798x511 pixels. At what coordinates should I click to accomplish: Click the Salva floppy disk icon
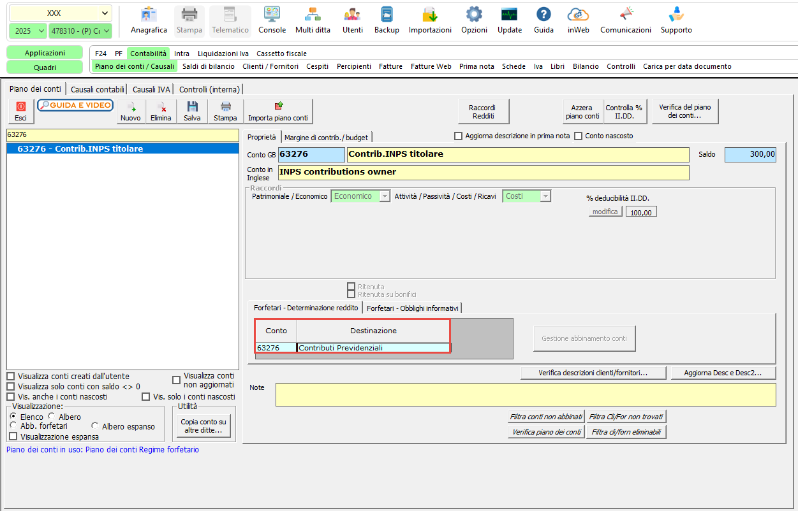click(x=192, y=112)
